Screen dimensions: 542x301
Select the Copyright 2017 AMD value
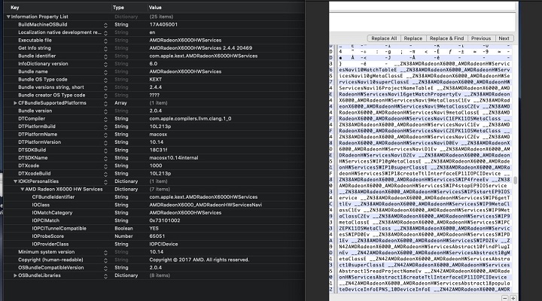click(x=199, y=260)
